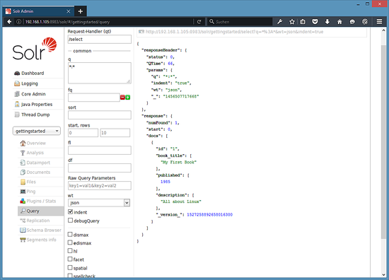Open Core Admin
This screenshot has width=389, height=280.
[30, 94]
